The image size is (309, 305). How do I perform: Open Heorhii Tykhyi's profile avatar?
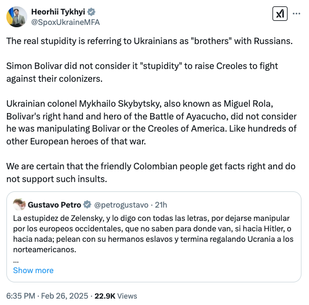pyautogui.click(x=17, y=17)
